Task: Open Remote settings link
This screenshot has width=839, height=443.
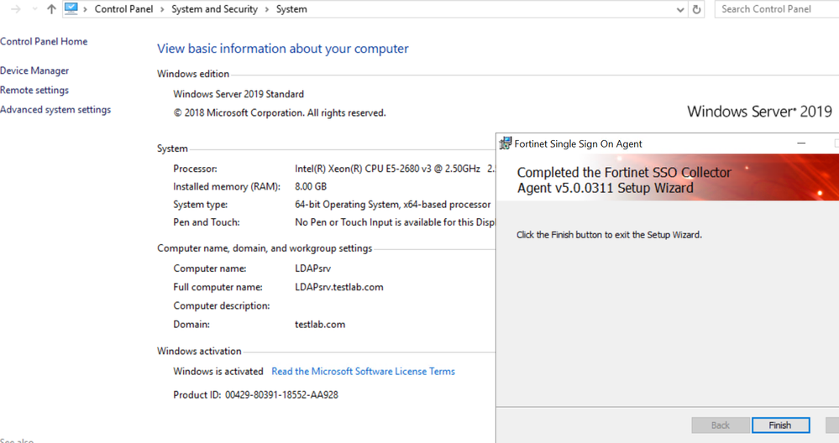Action: [34, 90]
